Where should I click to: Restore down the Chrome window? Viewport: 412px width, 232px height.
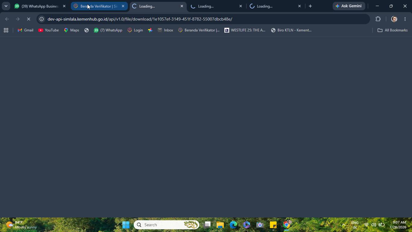click(x=391, y=6)
